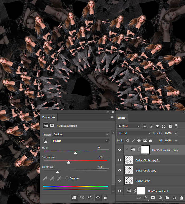Close the Properties panel
This screenshot has height=204, width=185.
(x=113, y=112)
